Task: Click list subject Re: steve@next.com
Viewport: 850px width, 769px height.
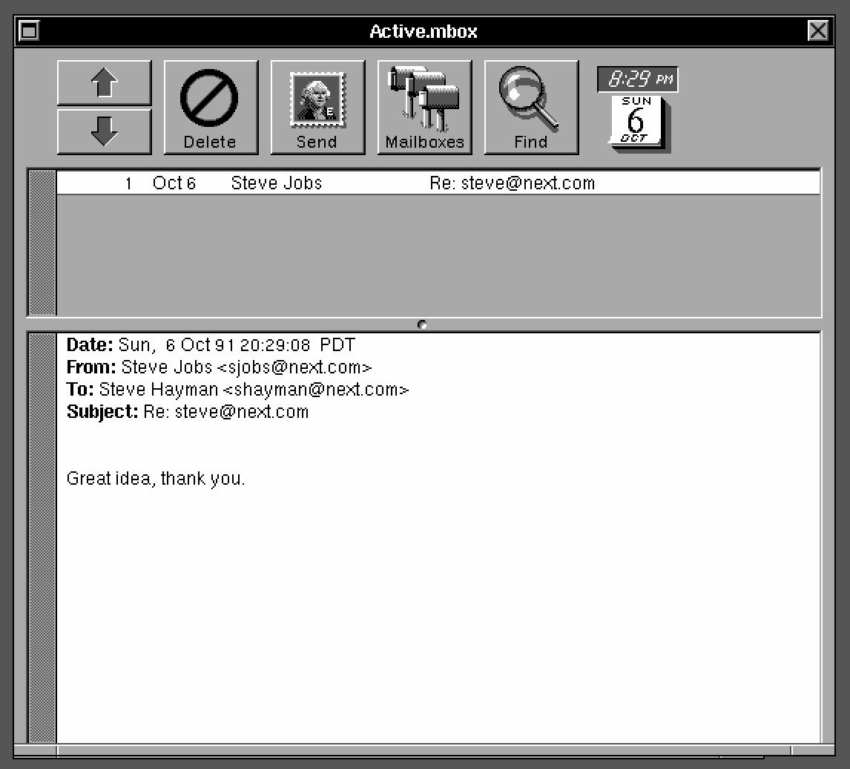Action: point(513,183)
